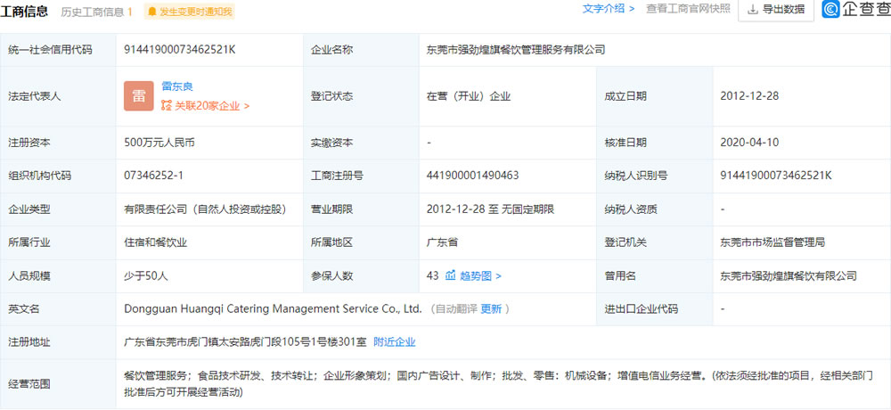Image resolution: width=891 pixels, height=410 pixels.
Task: Click the 法定代表人 label cell
Action: pyautogui.click(x=58, y=96)
